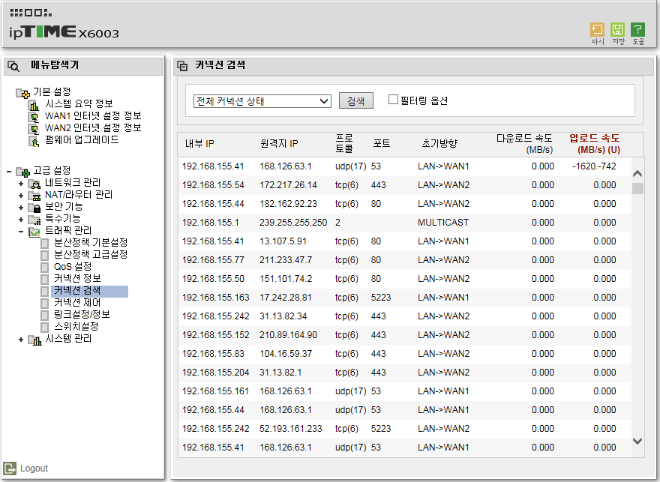Image resolution: width=660 pixels, height=482 pixels.
Task: Click the 검색 search button
Action: (x=356, y=101)
